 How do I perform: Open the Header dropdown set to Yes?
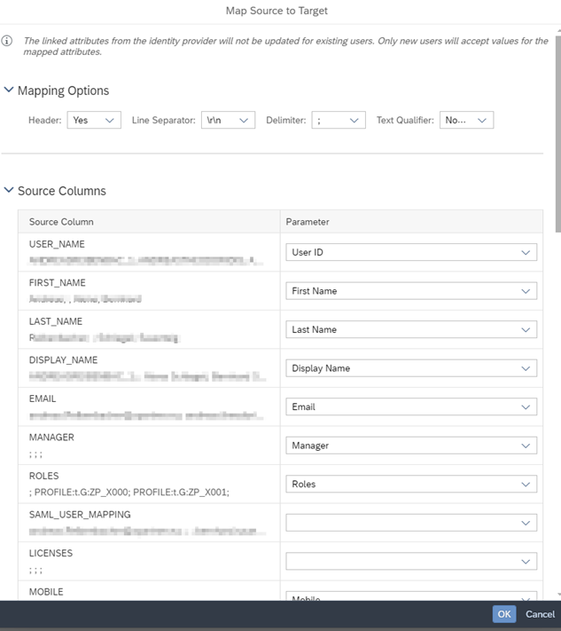pyautogui.click(x=94, y=120)
